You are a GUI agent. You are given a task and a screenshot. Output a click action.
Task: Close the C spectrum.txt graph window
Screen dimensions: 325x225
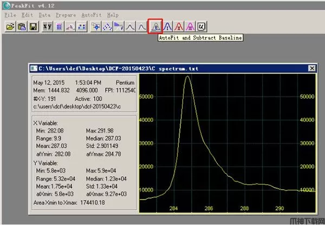coord(311,69)
